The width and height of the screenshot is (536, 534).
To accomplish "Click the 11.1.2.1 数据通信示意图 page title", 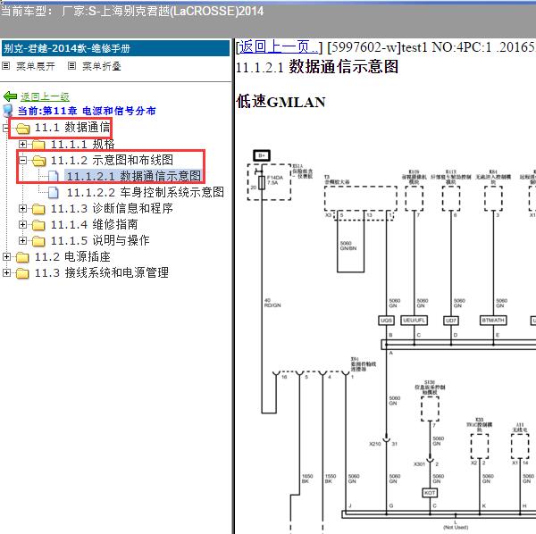I will [317, 66].
